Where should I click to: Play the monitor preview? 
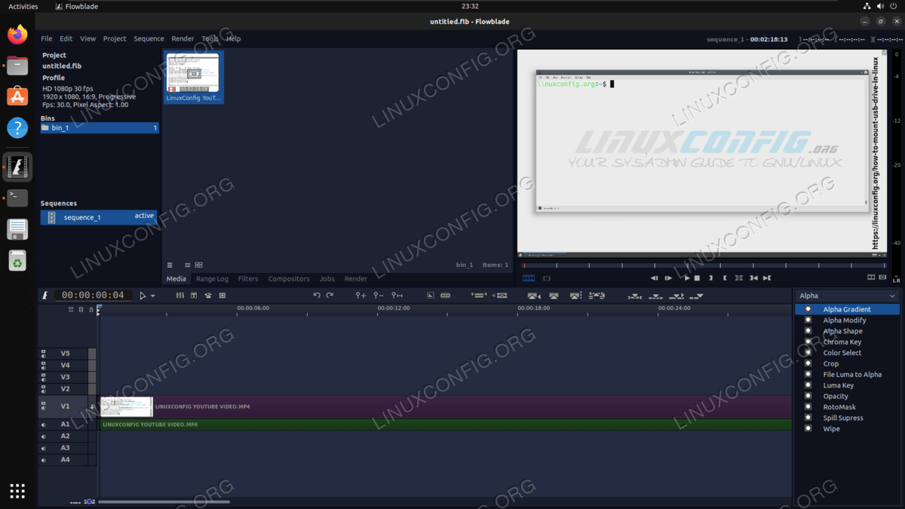tap(686, 278)
